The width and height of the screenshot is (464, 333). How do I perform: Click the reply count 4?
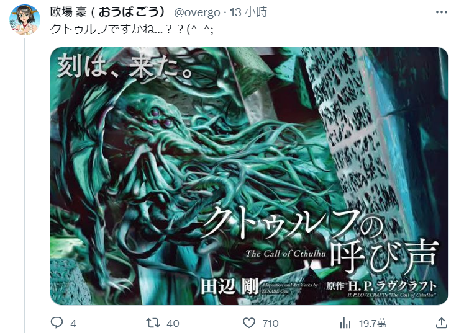click(73, 323)
